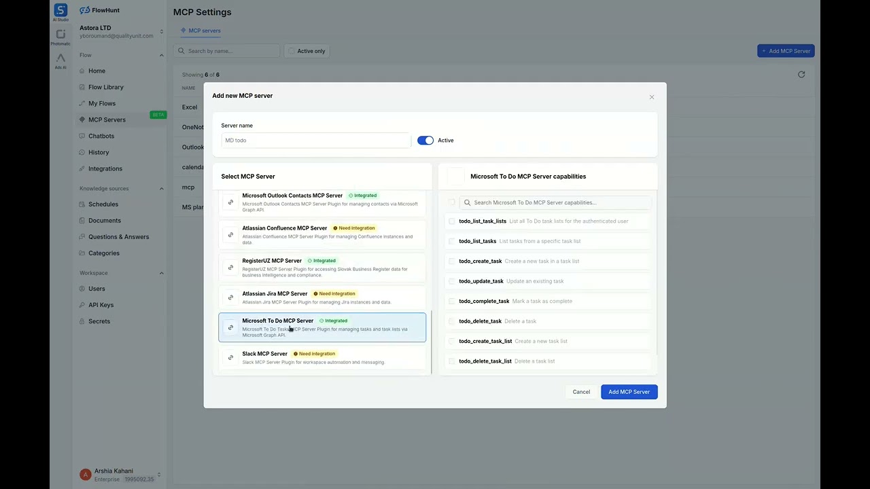
Task: Check the todo_create_task_list capability
Action: (x=452, y=342)
